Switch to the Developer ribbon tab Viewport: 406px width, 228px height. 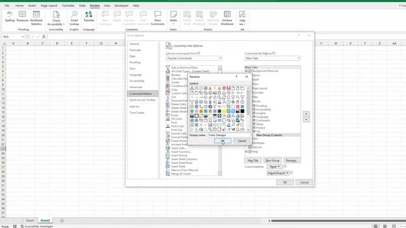pyautogui.click(x=121, y=6)
